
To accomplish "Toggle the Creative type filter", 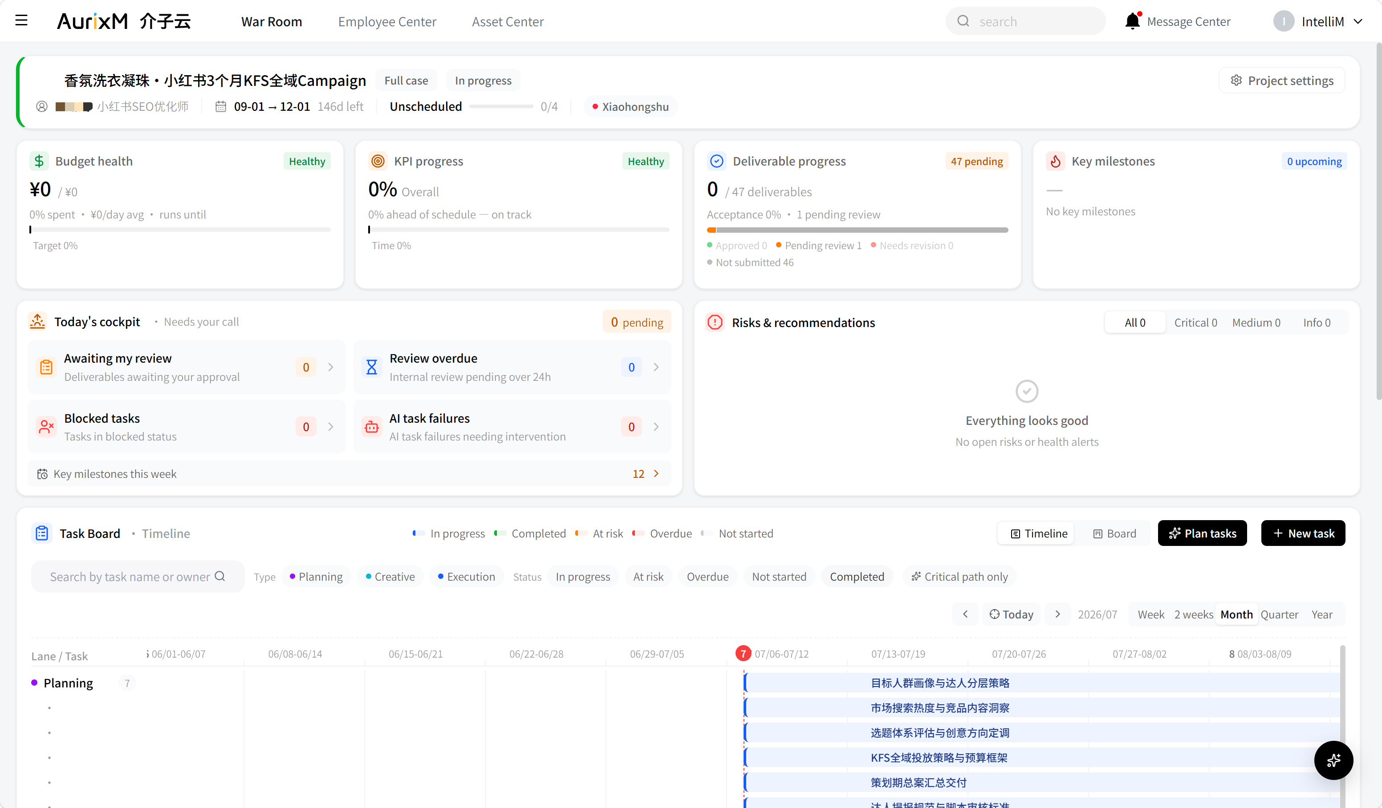I will (x=390, y=577).
